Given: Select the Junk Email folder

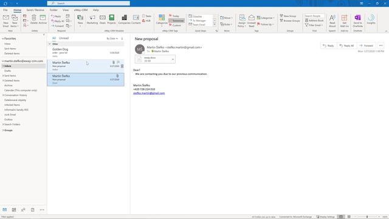Looking at the screenshot, I should point(10,115).
